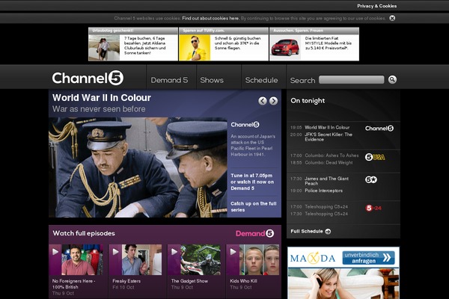Click the TUIfly.com yellow ad
Image resolution: width=449 pixels, height=299 pixels.
(224, 44)
